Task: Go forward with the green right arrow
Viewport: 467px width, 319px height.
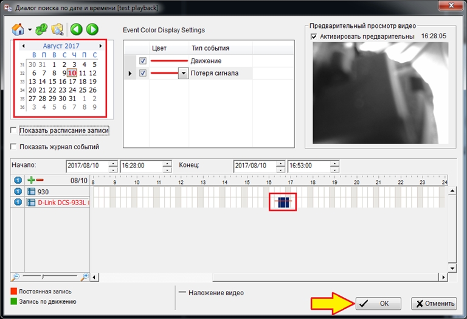Action: [92, 29]
